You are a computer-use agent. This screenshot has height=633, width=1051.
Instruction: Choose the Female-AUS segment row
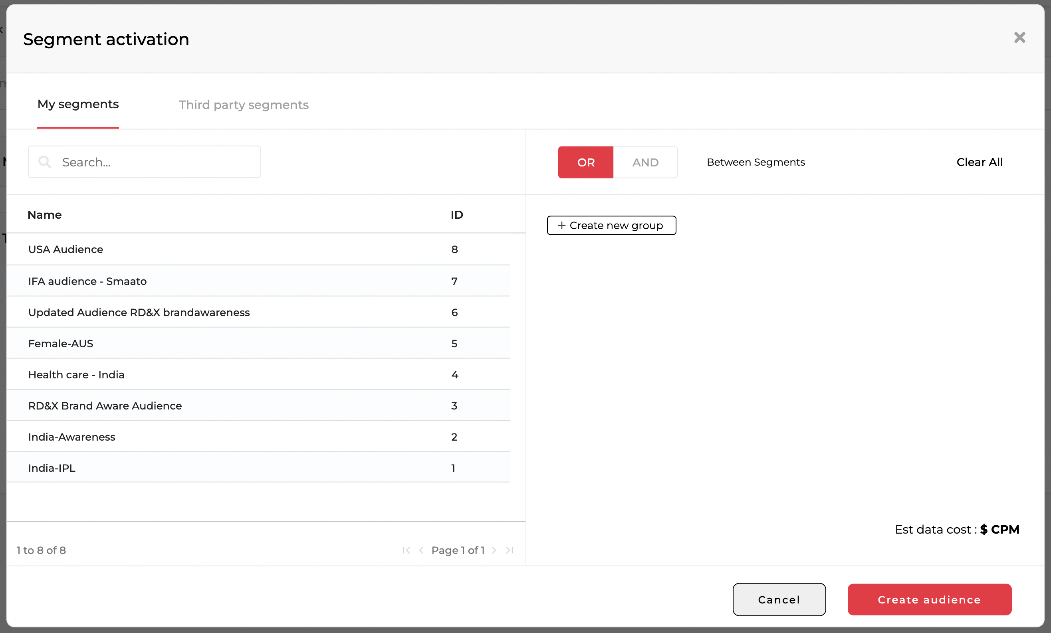coord(61,344)
